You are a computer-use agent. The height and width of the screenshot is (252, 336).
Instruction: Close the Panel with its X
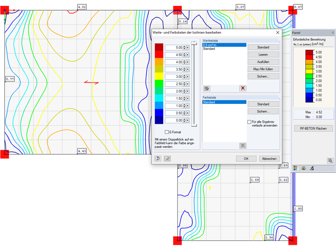333,33
